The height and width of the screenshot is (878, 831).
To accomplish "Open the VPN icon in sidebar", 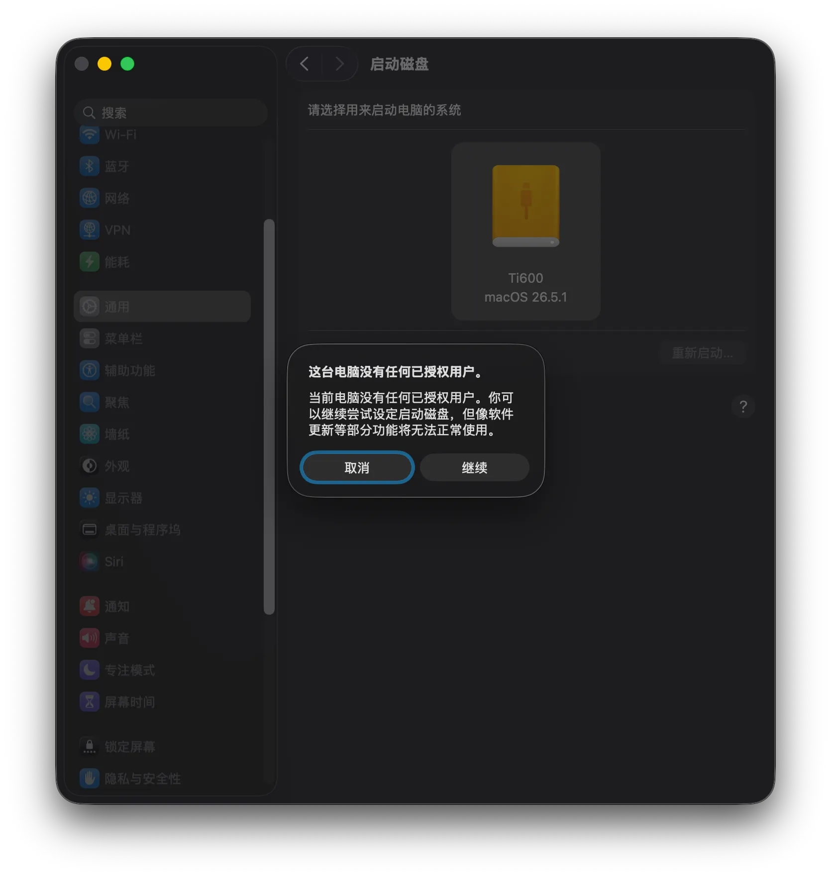I will (90, 229).
